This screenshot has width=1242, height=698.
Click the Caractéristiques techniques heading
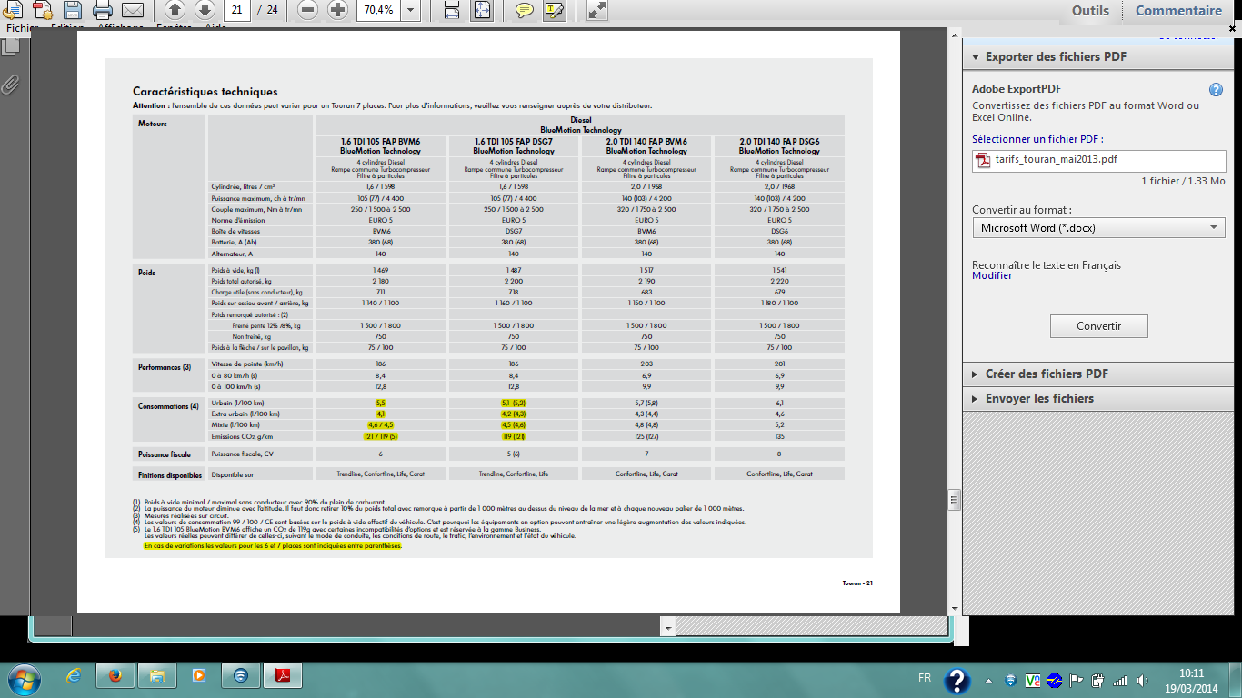pos(205,92)
